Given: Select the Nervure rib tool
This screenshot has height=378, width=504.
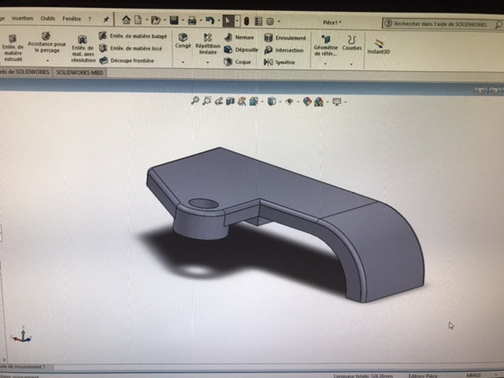Looking at the screenshot, I should click(239, 36).
